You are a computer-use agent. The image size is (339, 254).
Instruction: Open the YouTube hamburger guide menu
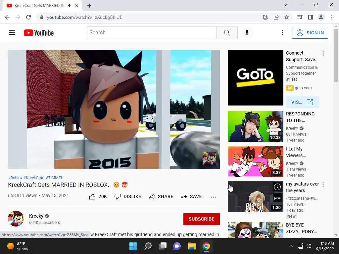[x=12, y=33]
